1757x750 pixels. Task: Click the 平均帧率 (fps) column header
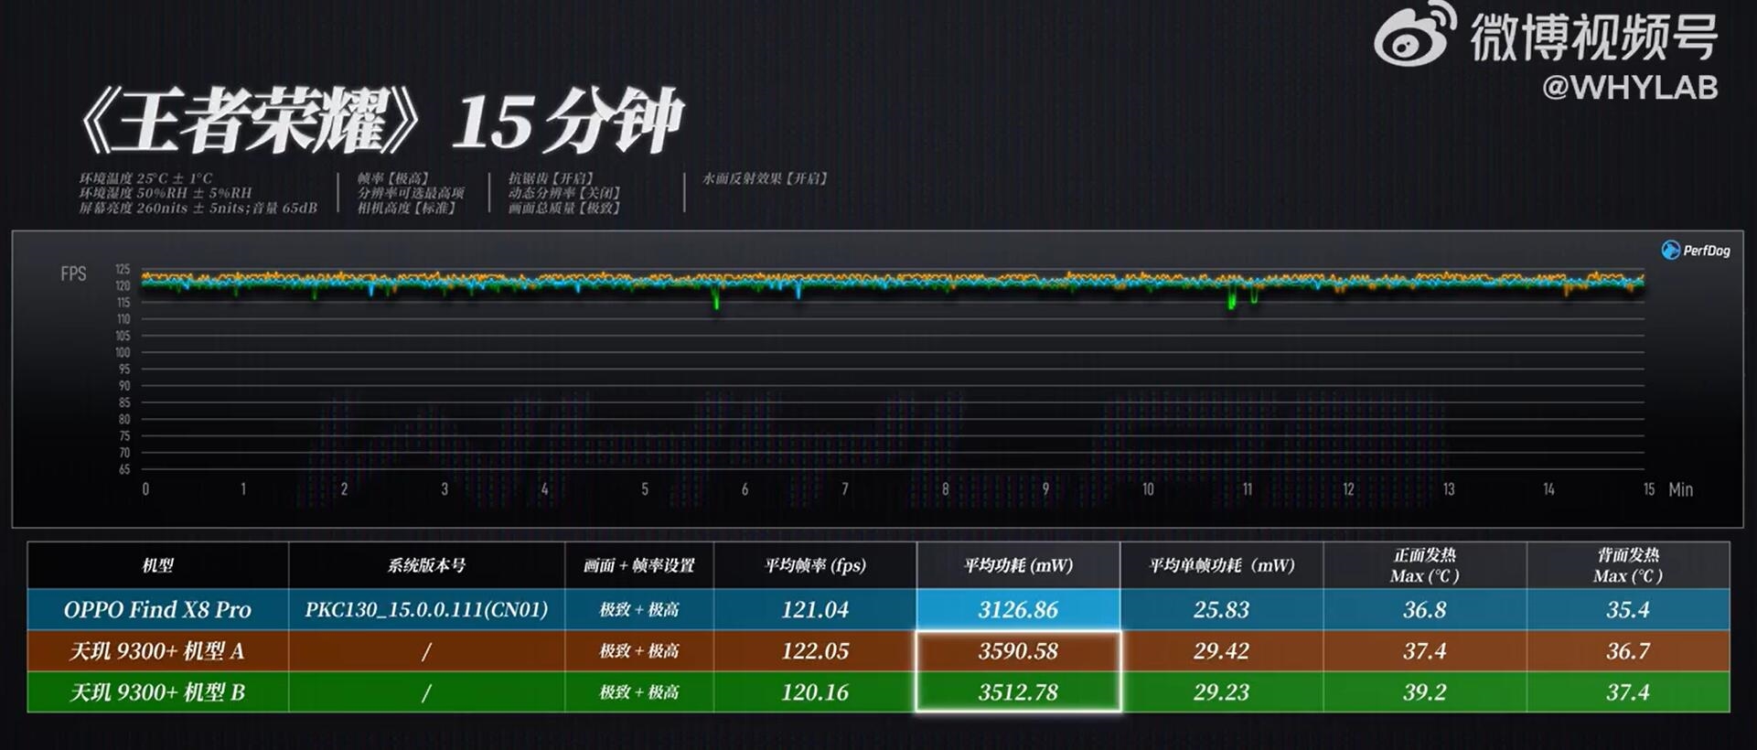[815, 565]
